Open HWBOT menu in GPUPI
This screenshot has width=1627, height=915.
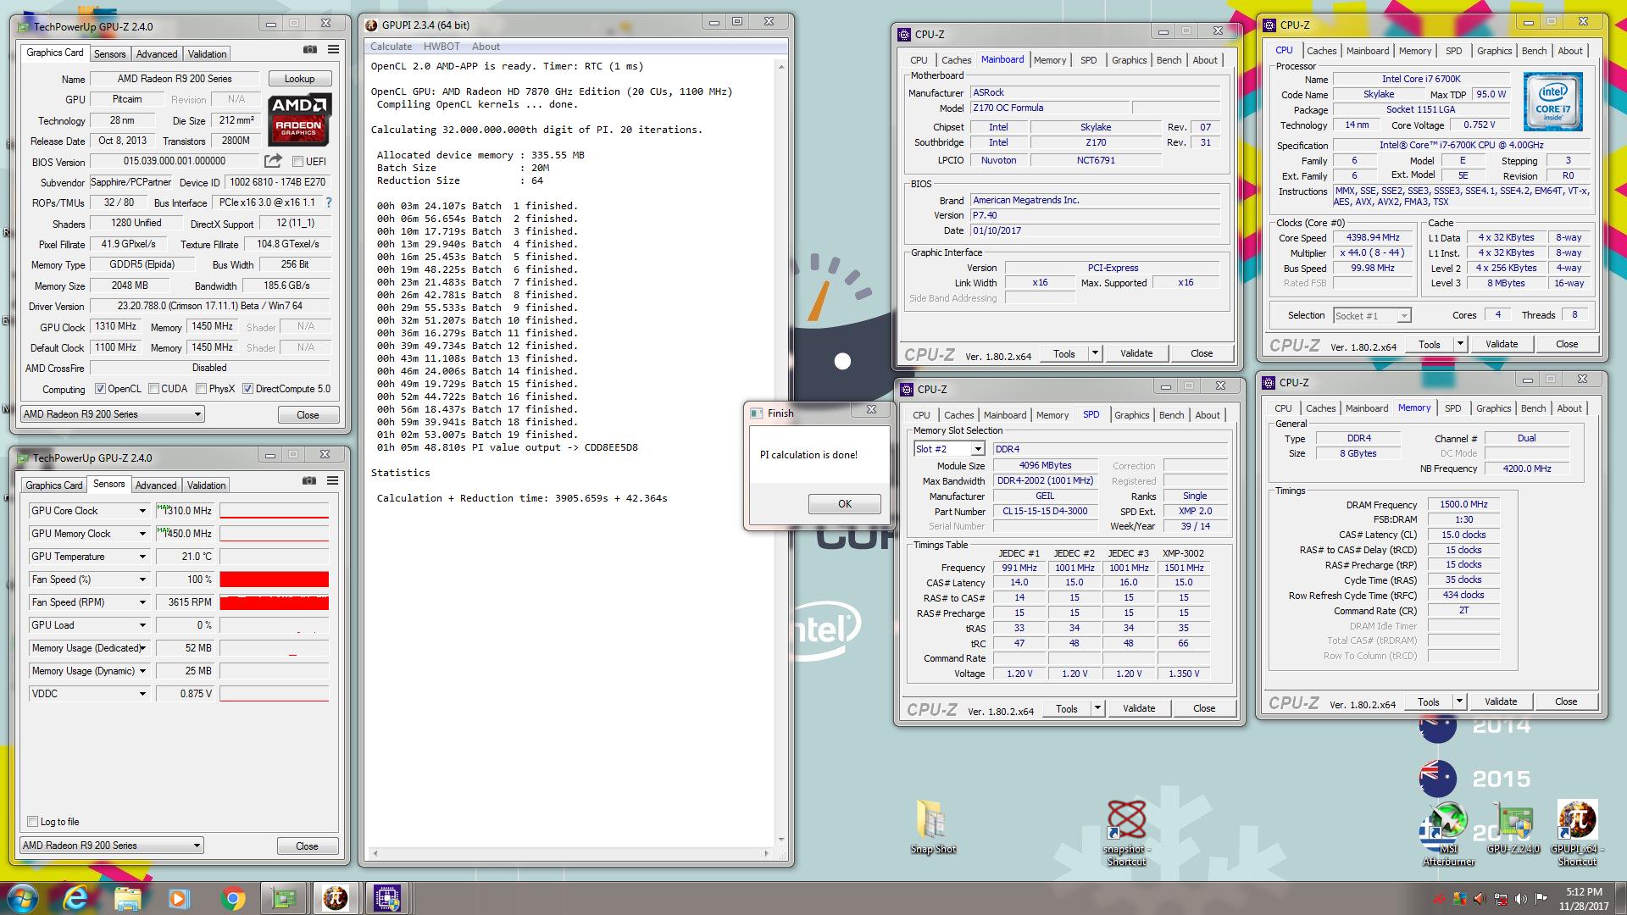441,47
